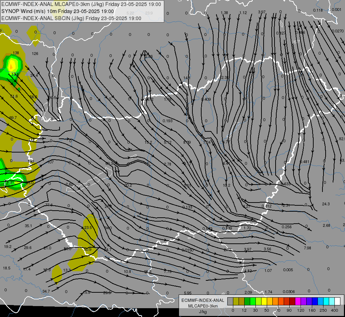Image resolution: width=345 pixels, height=317 pixels.
Task: Click the map value 0.0306
Action: [289, 292]
